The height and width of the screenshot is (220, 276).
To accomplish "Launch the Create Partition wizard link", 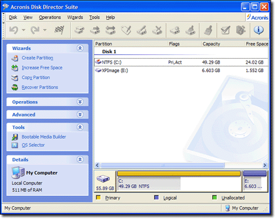I will (37, 58).
